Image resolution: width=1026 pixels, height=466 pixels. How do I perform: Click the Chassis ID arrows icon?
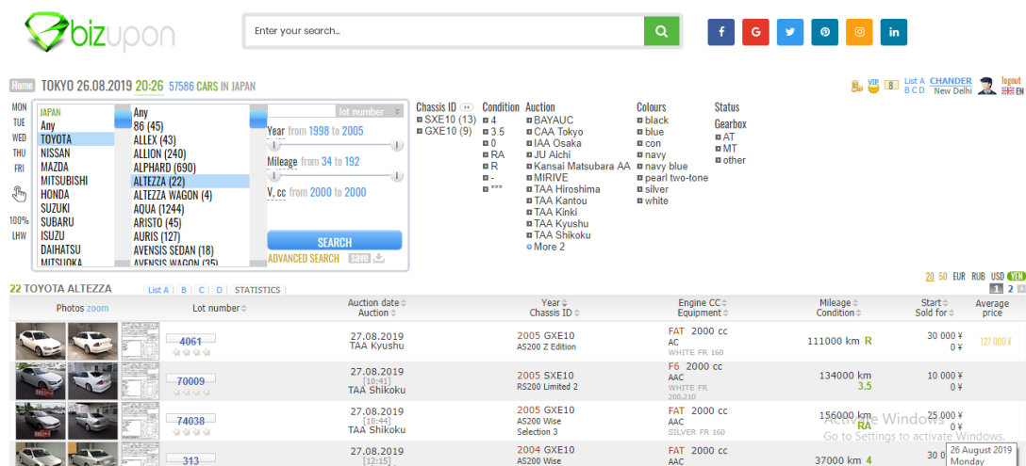coord(467,107)
